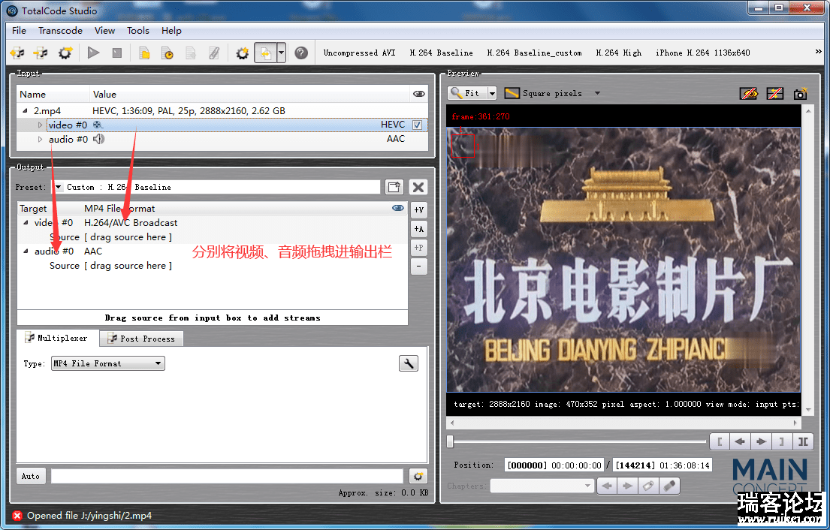Click the speaker icon beside audio #0
The image size is (830, 530).
pos(98,139)
